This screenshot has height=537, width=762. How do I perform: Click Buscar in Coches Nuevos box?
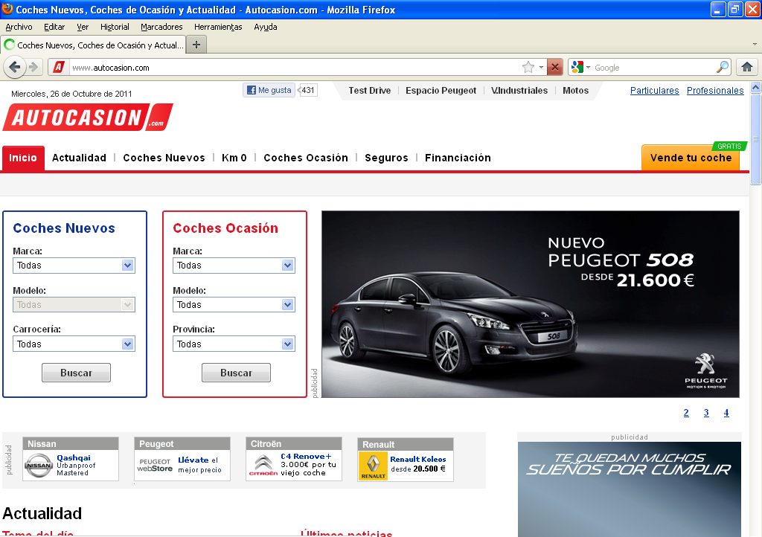[x=77, y=373]
